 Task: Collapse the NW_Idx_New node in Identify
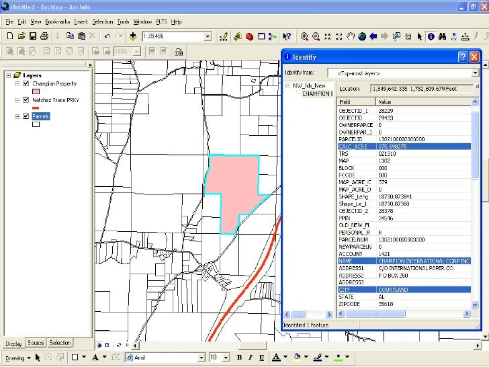288,85
